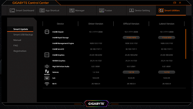
Task: Open the Manual sidebar entry
Action: 17,40
